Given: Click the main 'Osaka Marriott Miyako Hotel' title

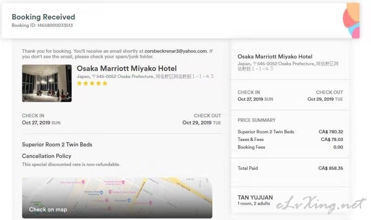Looking at the screenshot, I should [127, 68].
